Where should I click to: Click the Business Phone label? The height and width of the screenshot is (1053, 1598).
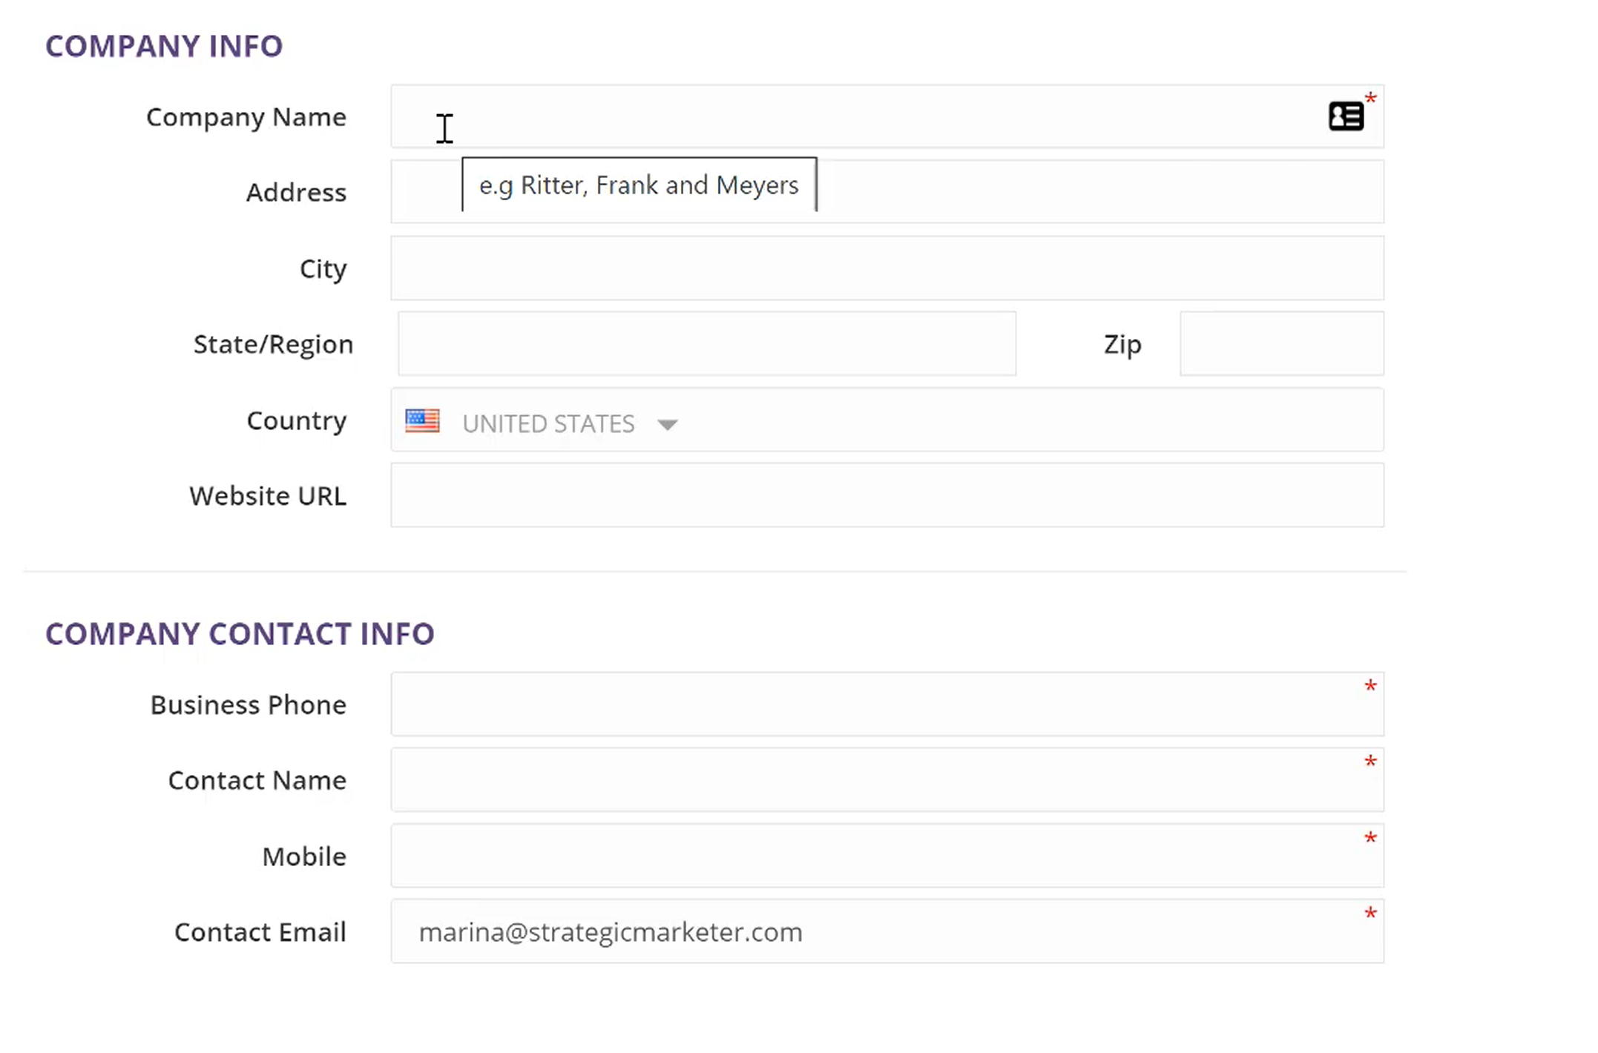[248, 704]
